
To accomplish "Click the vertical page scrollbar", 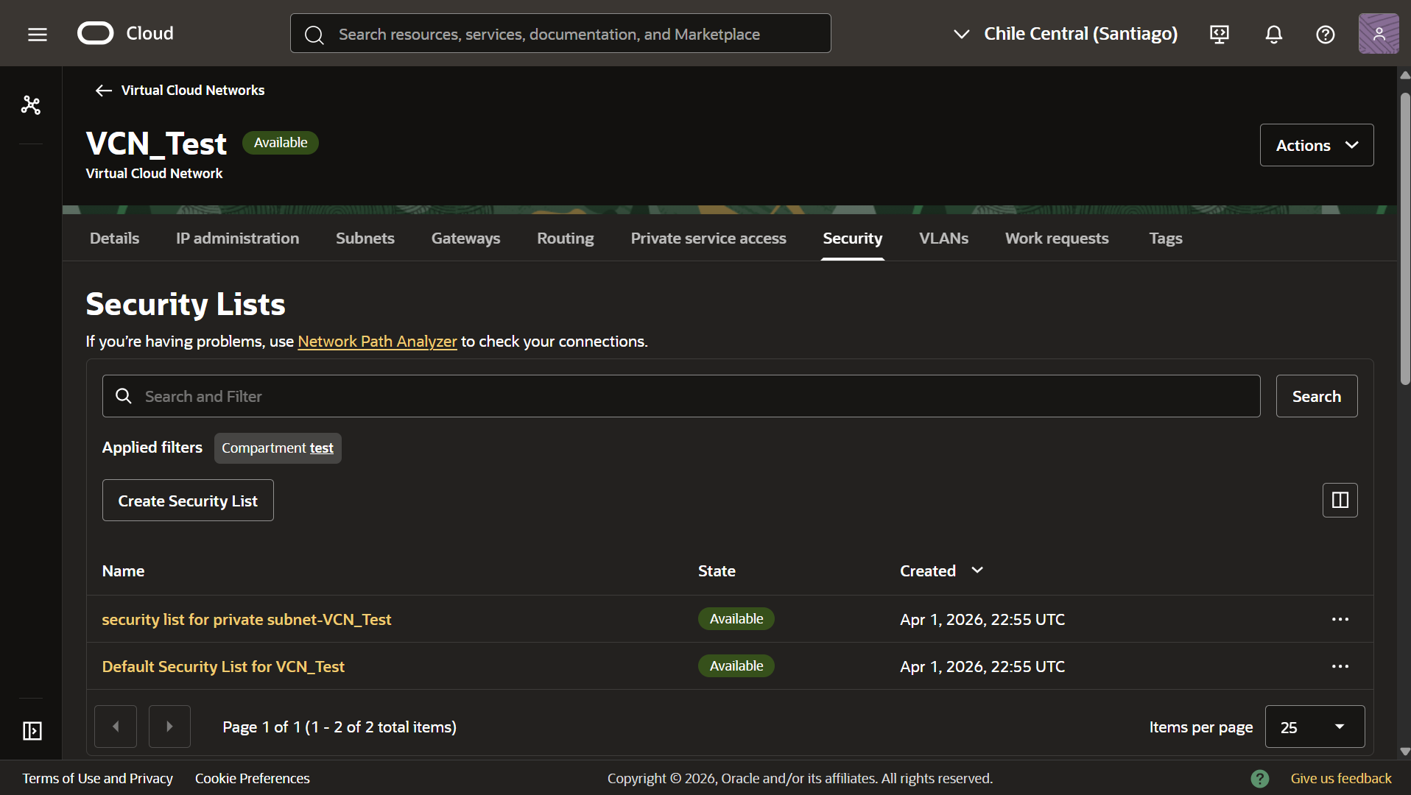I will tap(1405, 239).
